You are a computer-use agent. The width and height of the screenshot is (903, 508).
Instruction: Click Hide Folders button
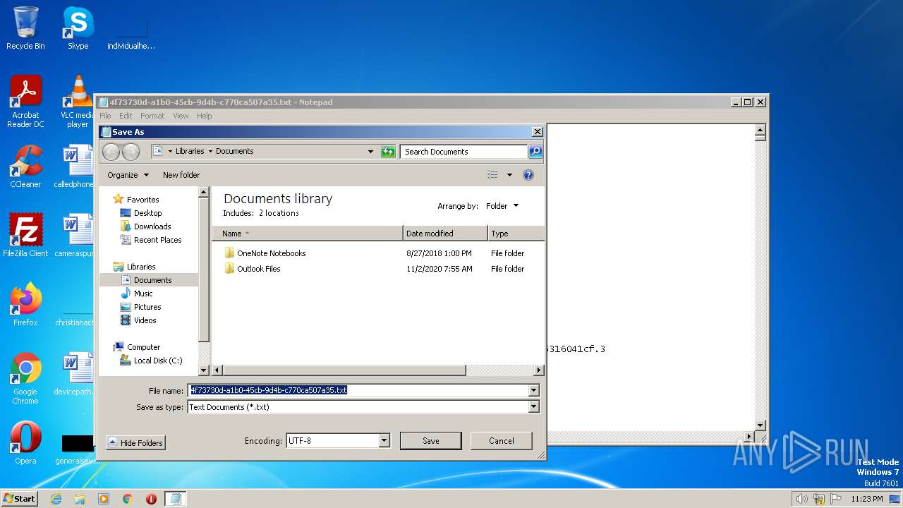(x=135, y=443)
